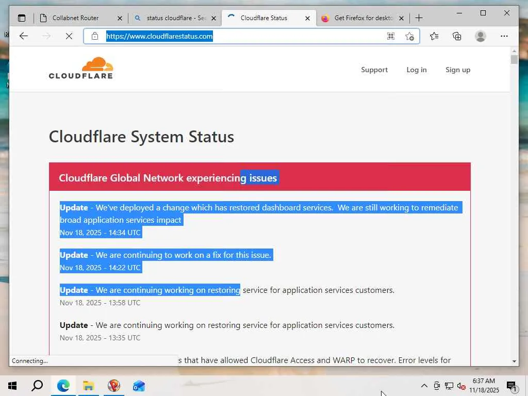Stop loading the page
Viewport: 528px width, 396px height.
[x=69, y=36]
